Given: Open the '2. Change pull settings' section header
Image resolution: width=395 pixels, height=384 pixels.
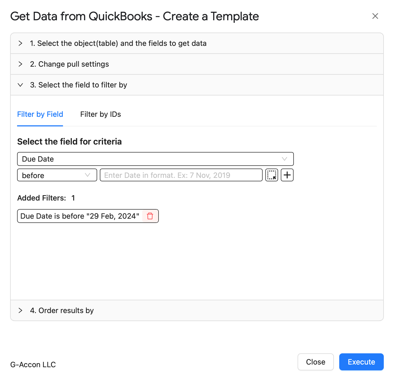Looking at the screenshot, I should 69,64.
